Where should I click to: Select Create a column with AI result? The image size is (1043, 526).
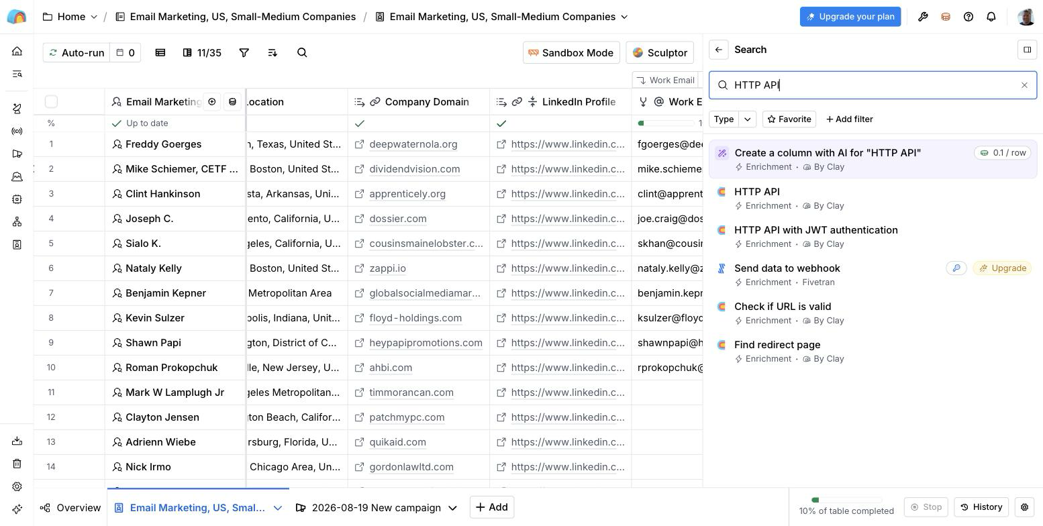(873, 160)
